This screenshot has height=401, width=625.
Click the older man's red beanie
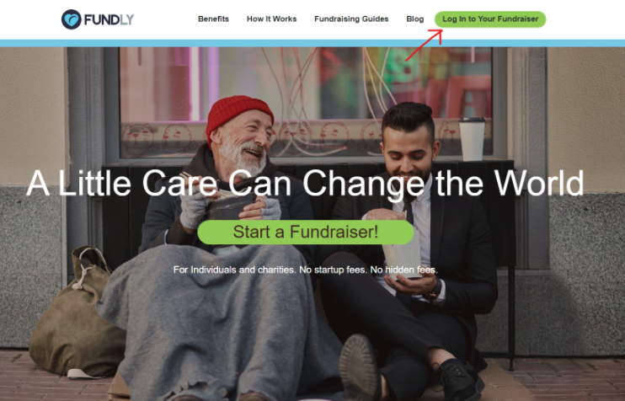pos(238,115)
